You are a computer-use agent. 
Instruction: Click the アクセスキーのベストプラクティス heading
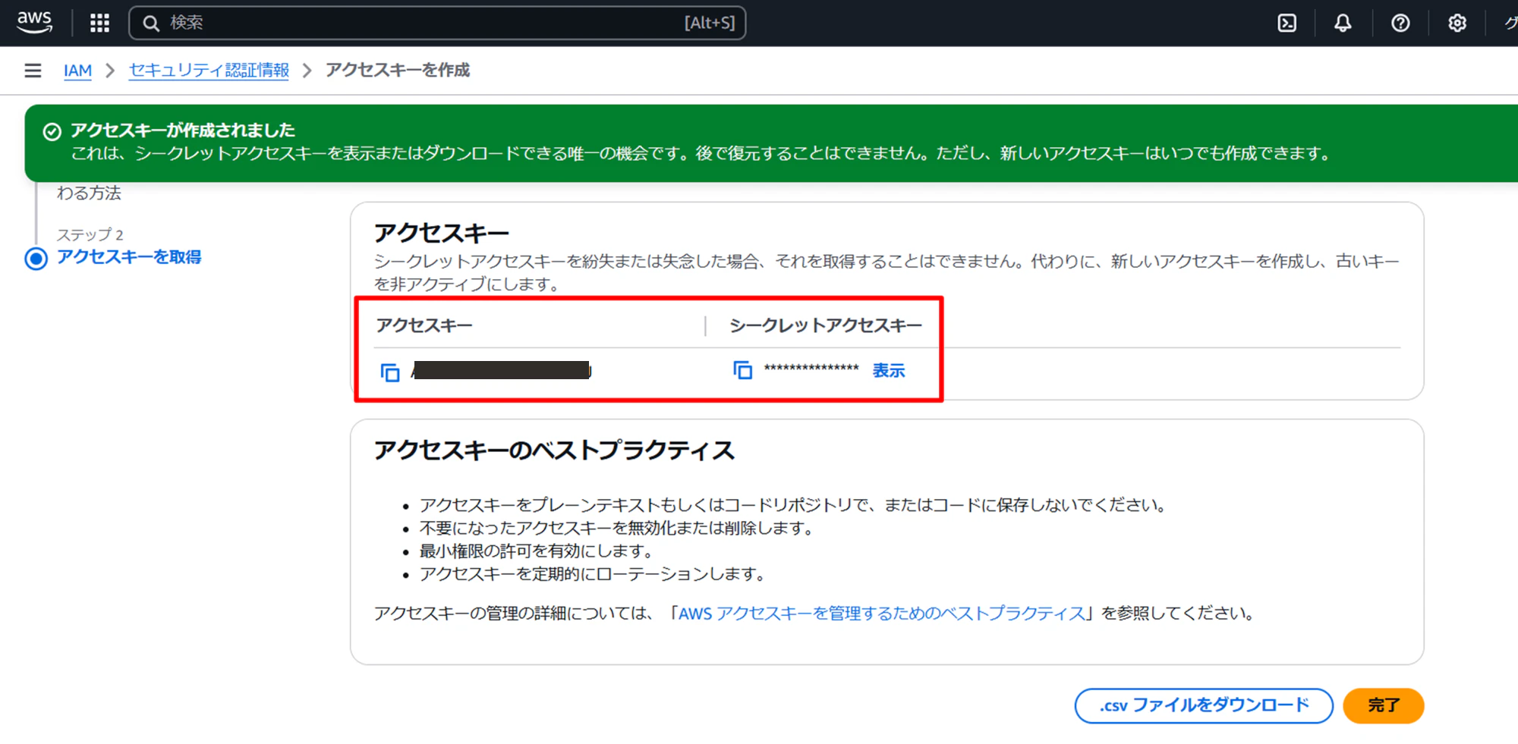(554, 450)
